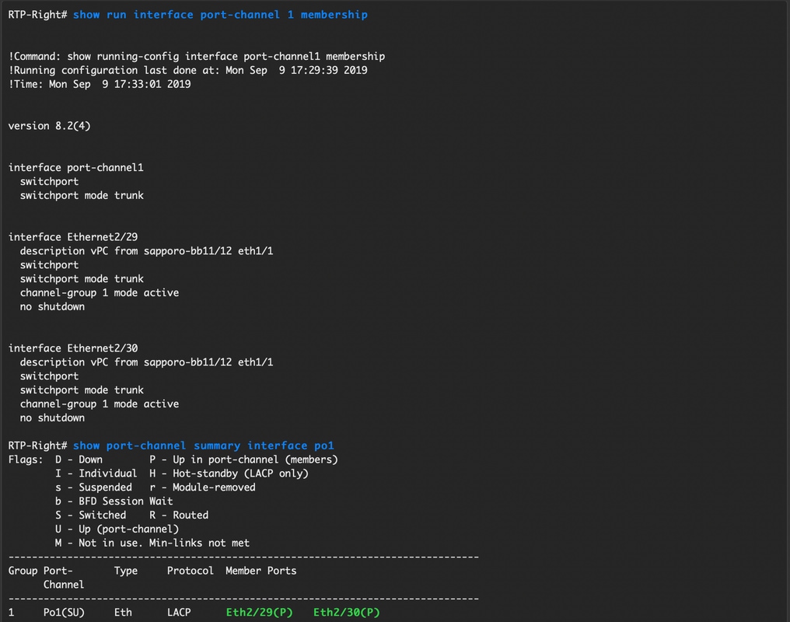Screen dimensions: 790x622
Task: Click the LACP protocol value in table
Action: pyautogui.click(x=179, y=613)
